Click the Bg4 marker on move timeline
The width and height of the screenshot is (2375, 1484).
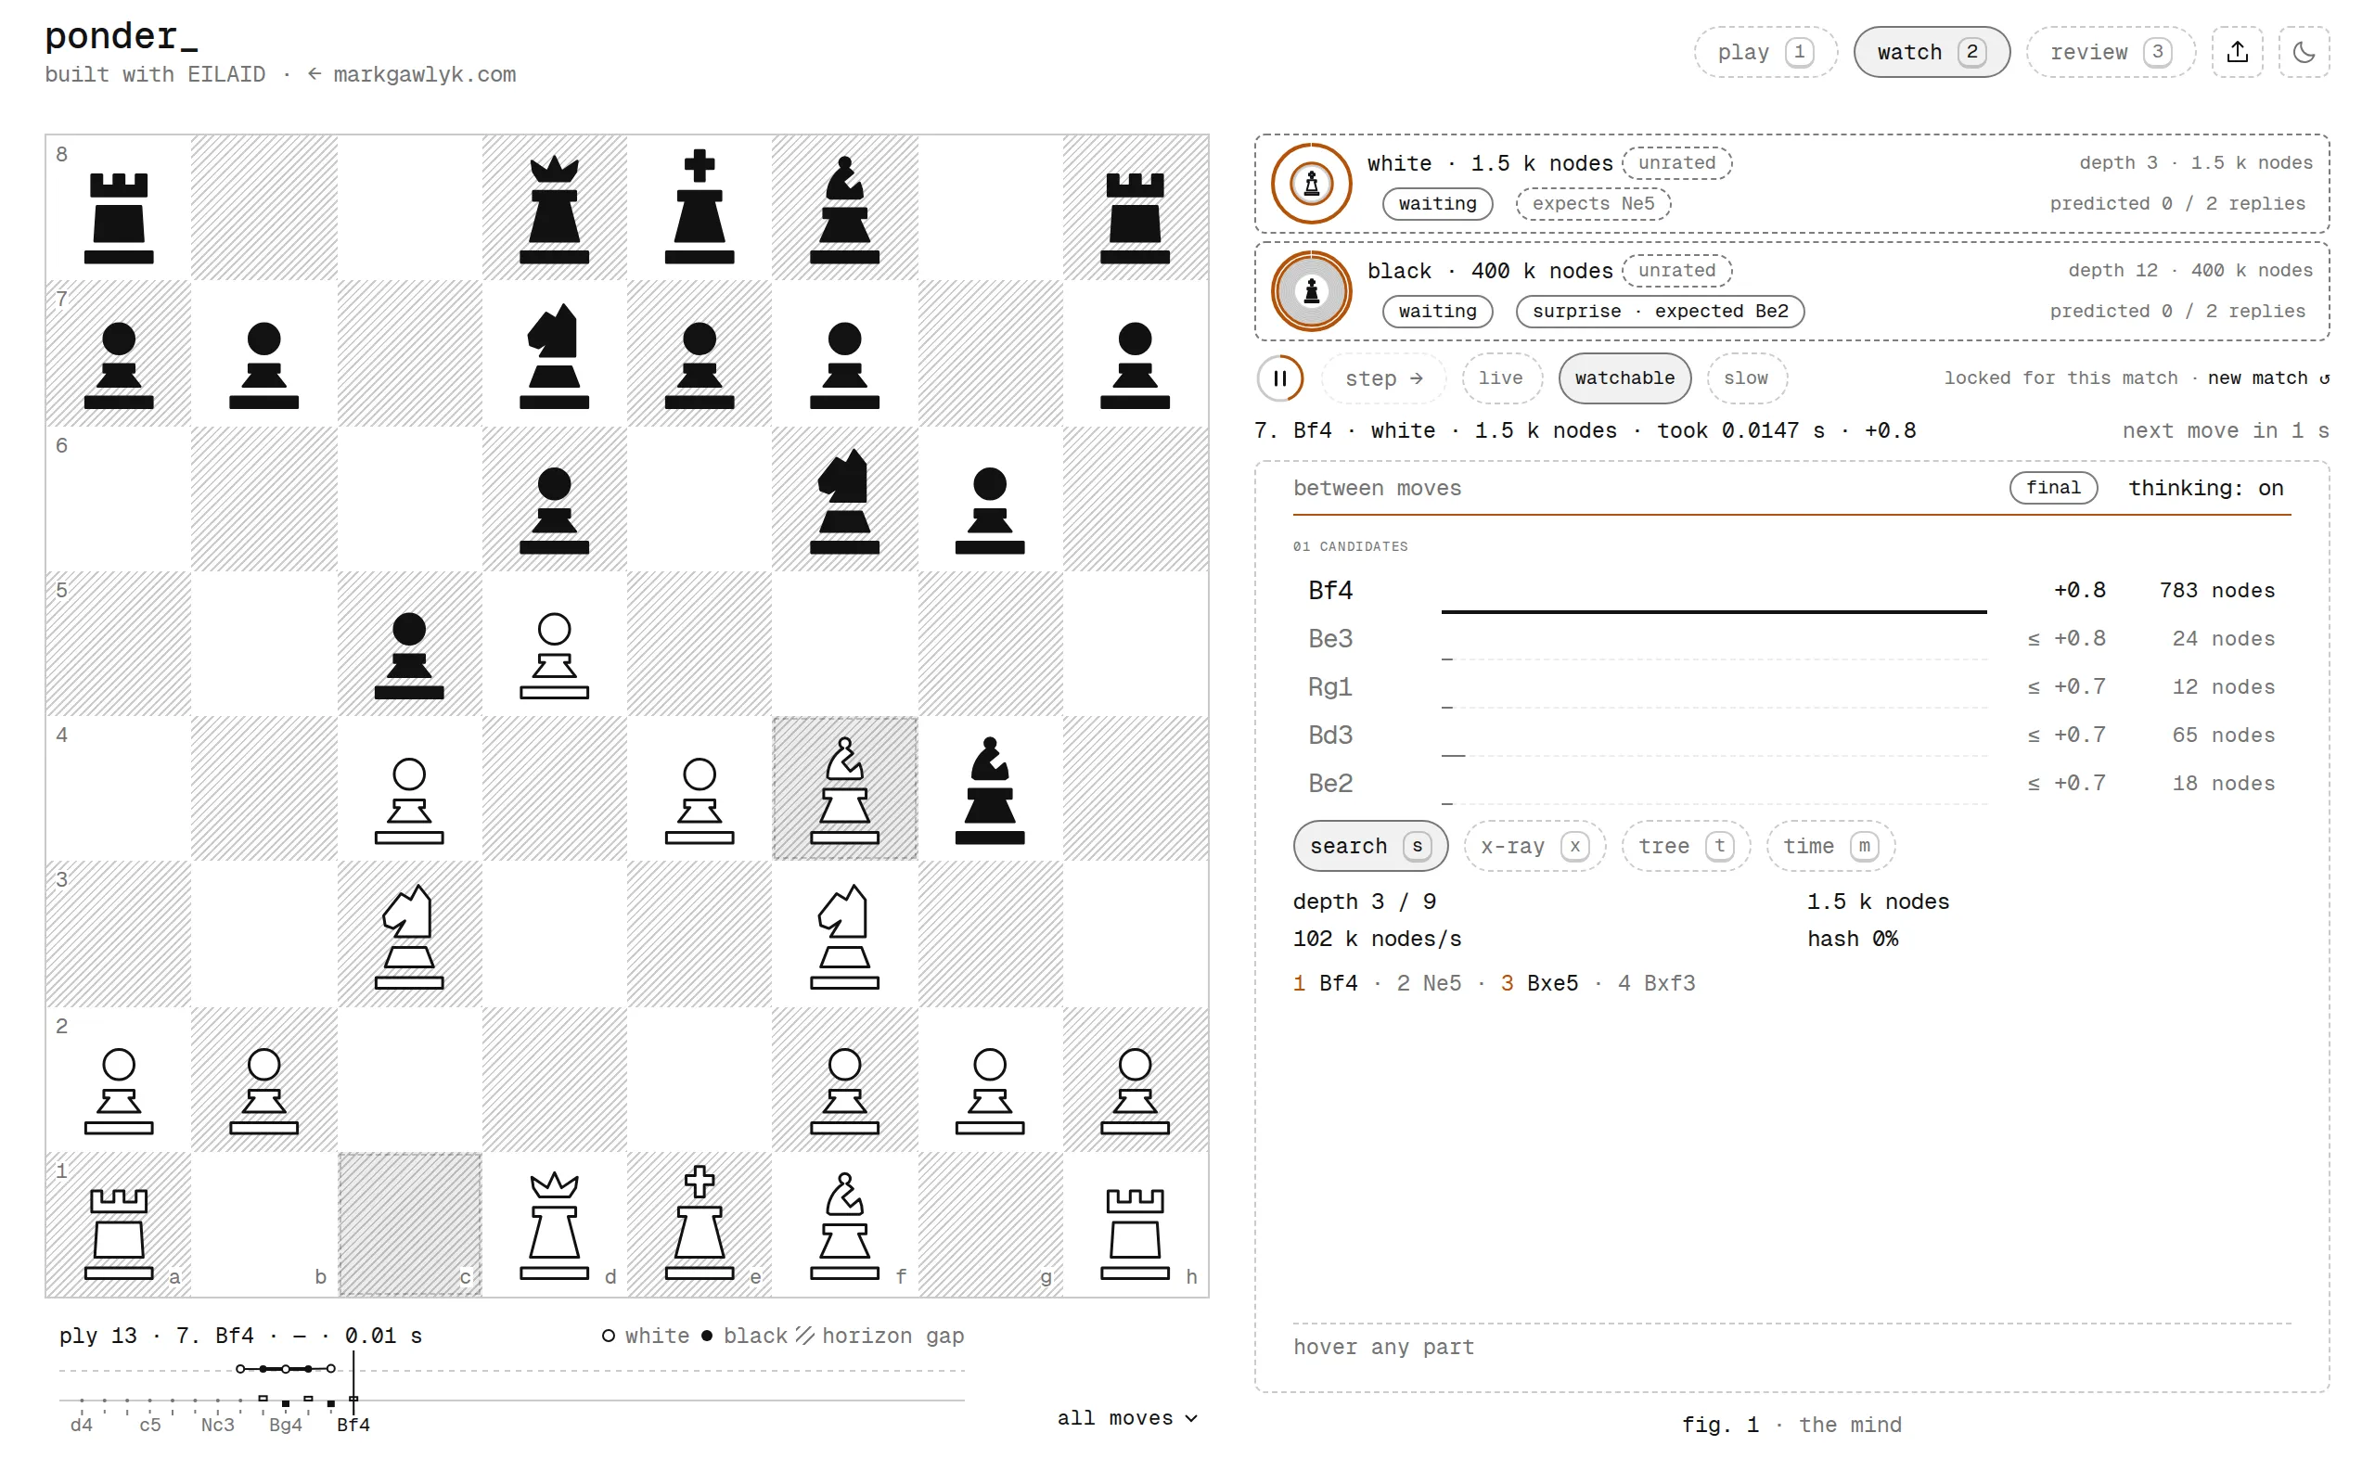pyautogui.click(x=286, y=1424)
